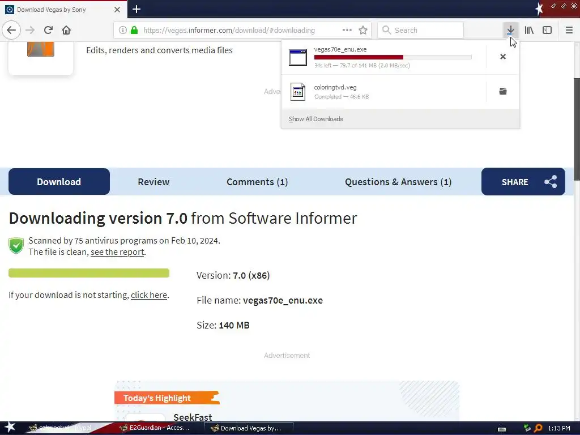Click the magnifier icon in system tray
The height and width of the screenshot is (435, 580).
click(538, 428)
